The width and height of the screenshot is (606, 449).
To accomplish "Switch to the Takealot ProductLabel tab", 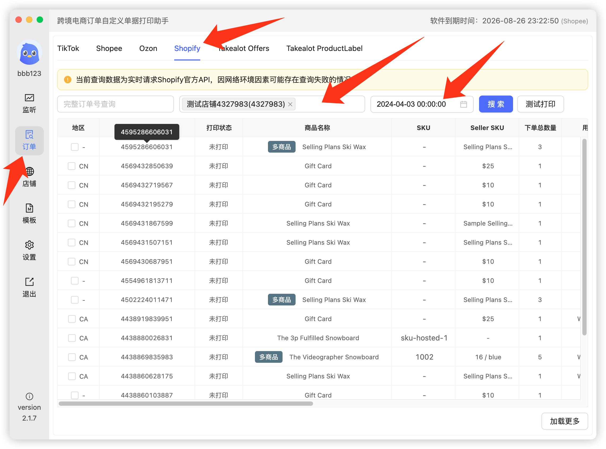I will [x=325, y=48].
